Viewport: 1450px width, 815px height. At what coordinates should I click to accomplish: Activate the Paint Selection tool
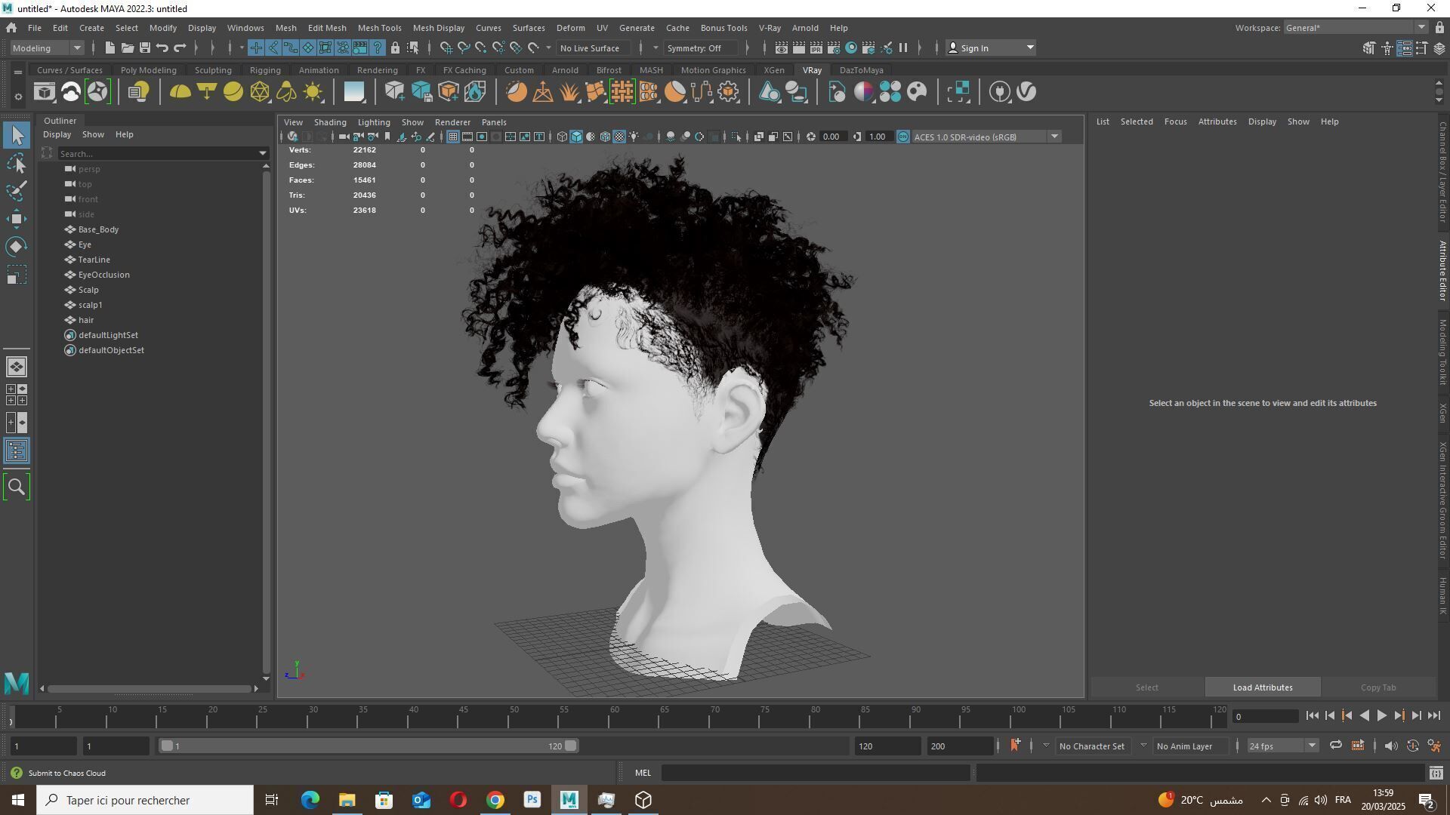tap(17, 190)
